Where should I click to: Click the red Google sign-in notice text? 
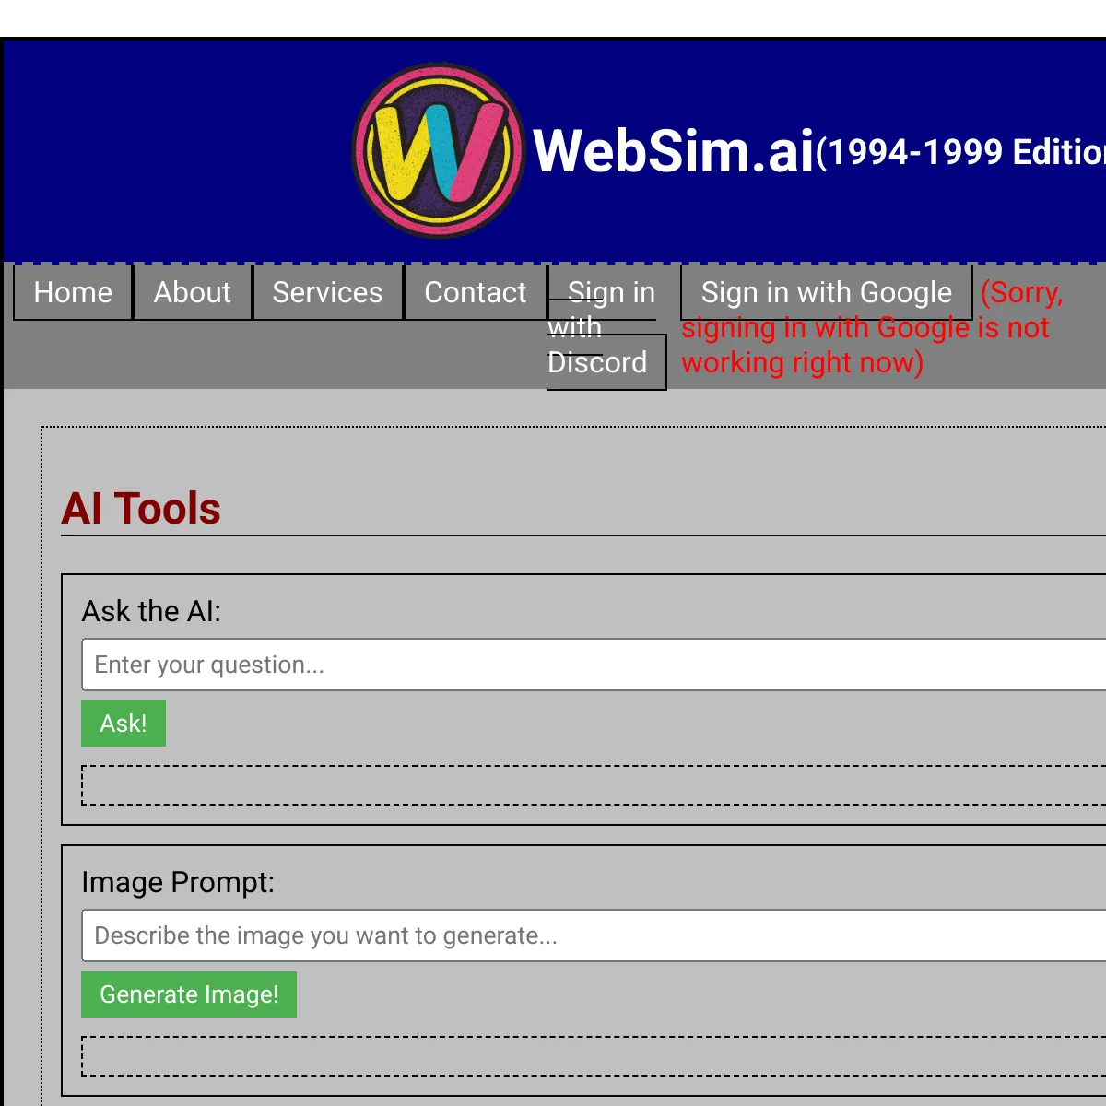tap(872, 327)
